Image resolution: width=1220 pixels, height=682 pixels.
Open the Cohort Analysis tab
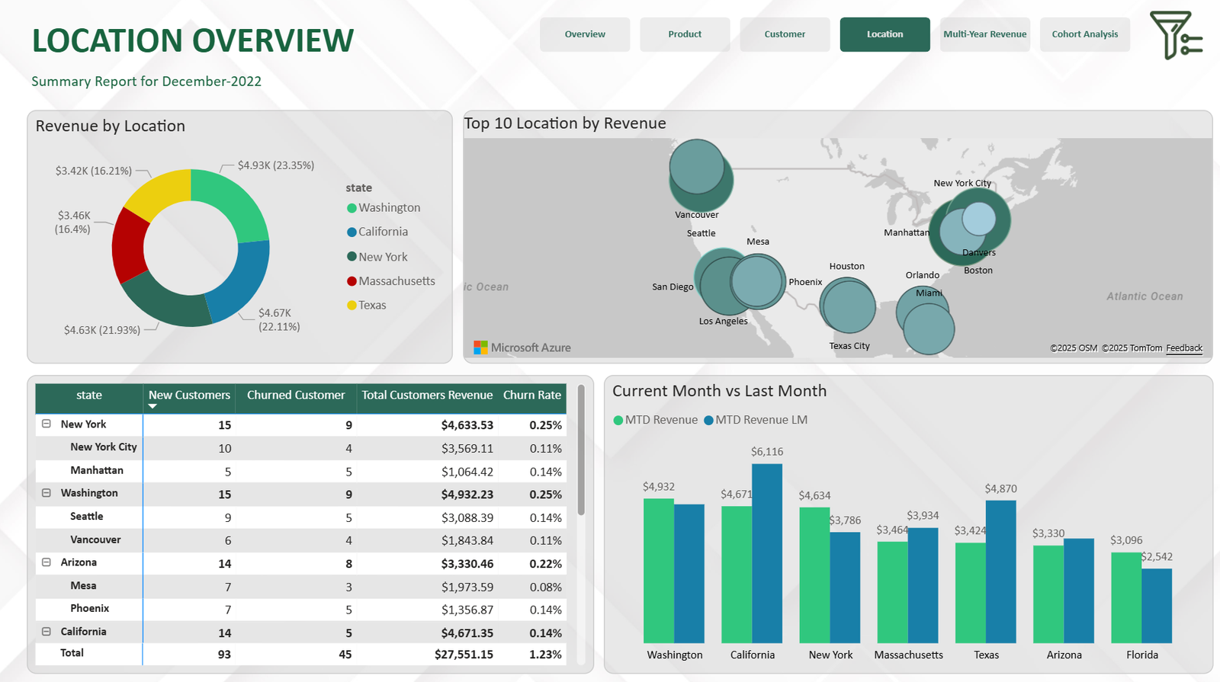pyautogui.click(x=1084, y=34)
